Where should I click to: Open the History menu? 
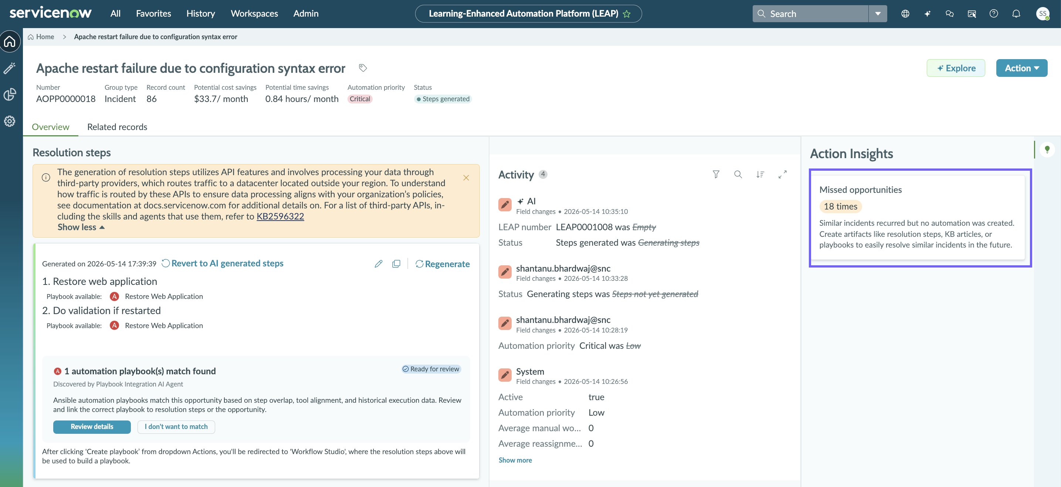(x=201, y=13)
